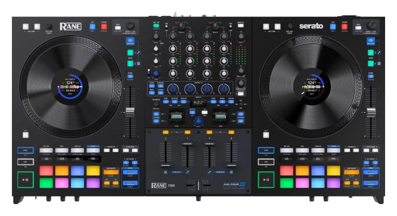
Task: Hit the left deck Play/Pause button
Action: (25, 180)
